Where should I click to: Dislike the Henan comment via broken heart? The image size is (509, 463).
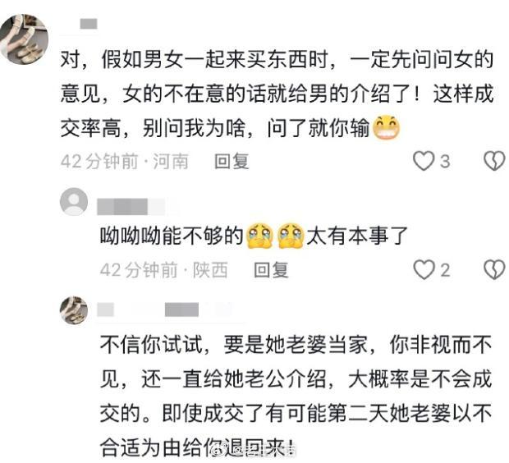click(494, 161)
